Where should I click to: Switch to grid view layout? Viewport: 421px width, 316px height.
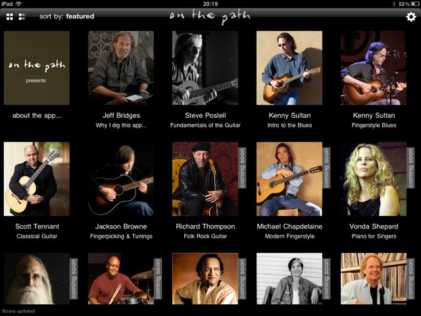pos(10,16)
